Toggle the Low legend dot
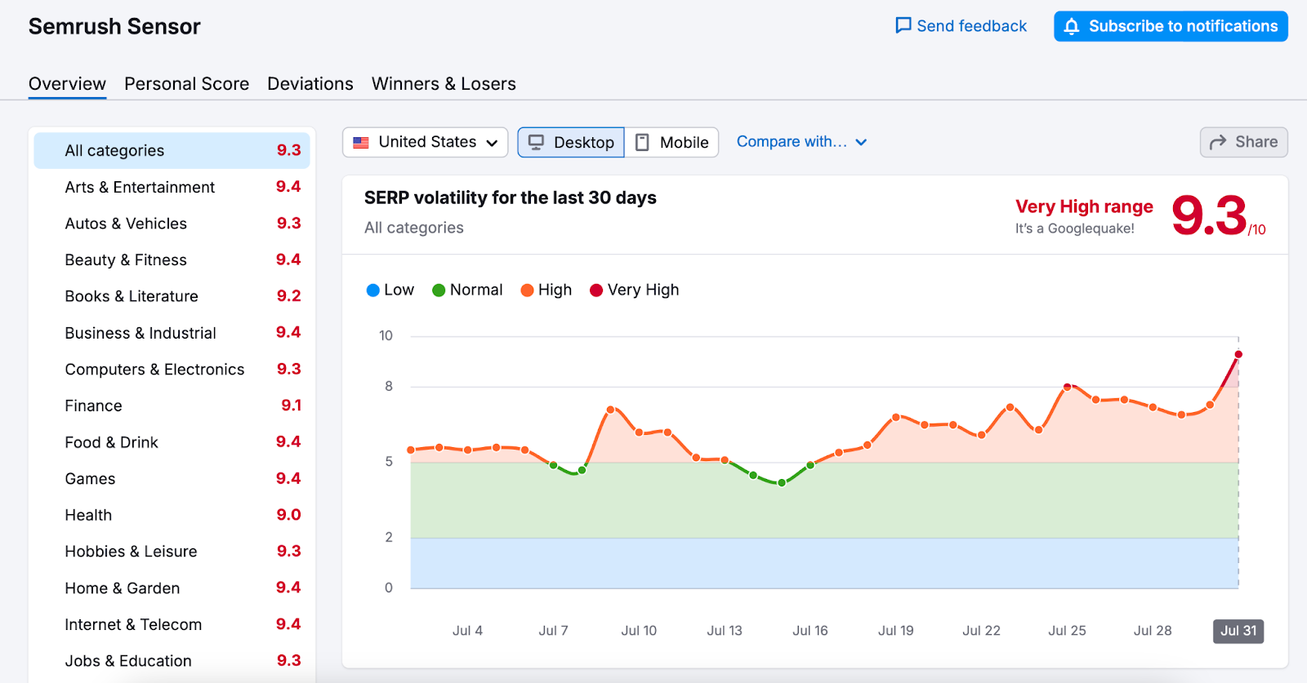 tap(373, 290)
